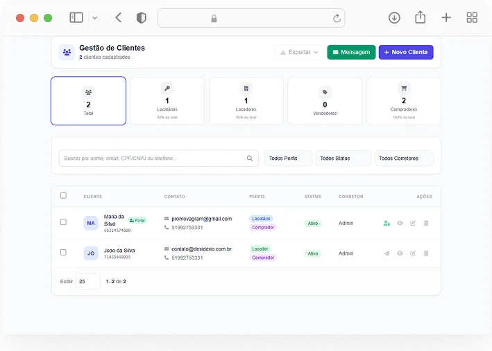Click the Joao da Silva name
The height and width of the screenshot is (351, 492).
(119, 251)
